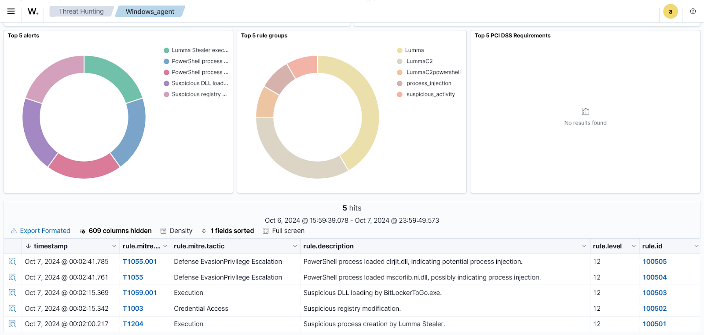Open rule id 100504 link
Image resolution: width=704 pixels, height=335 pixels.
point(654,277)
